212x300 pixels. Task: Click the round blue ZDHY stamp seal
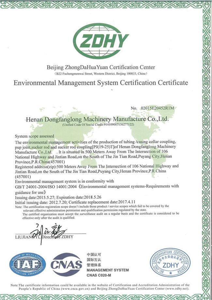pos(170,262)
